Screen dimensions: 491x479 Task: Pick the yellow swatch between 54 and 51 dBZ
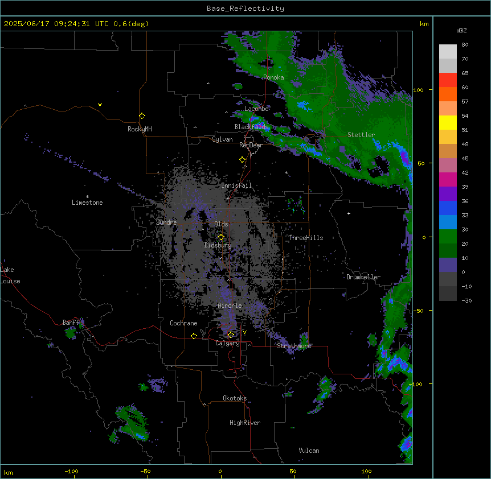448,122
